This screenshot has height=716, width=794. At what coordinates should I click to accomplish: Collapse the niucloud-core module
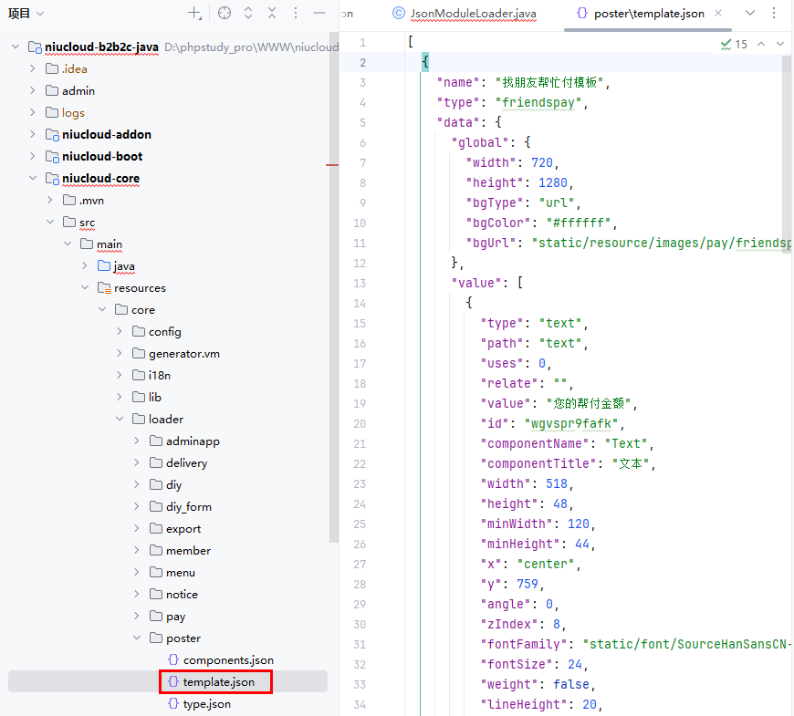click(33, 179)
